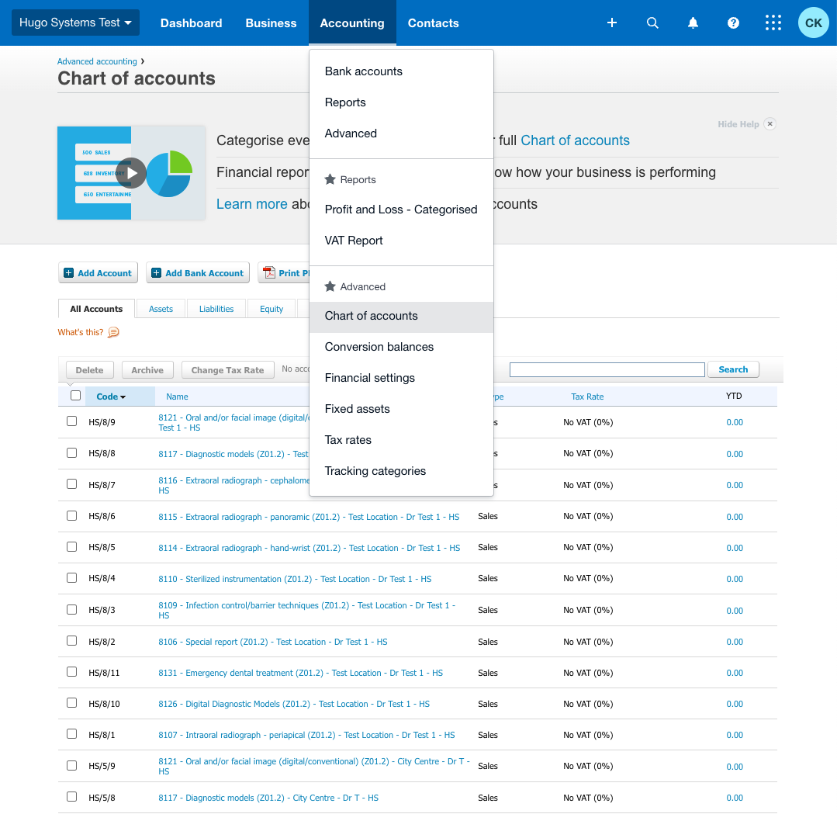Open the Hugo Systems Test organisation dropdown
837x814 pixels.
(x=75, y=23)
